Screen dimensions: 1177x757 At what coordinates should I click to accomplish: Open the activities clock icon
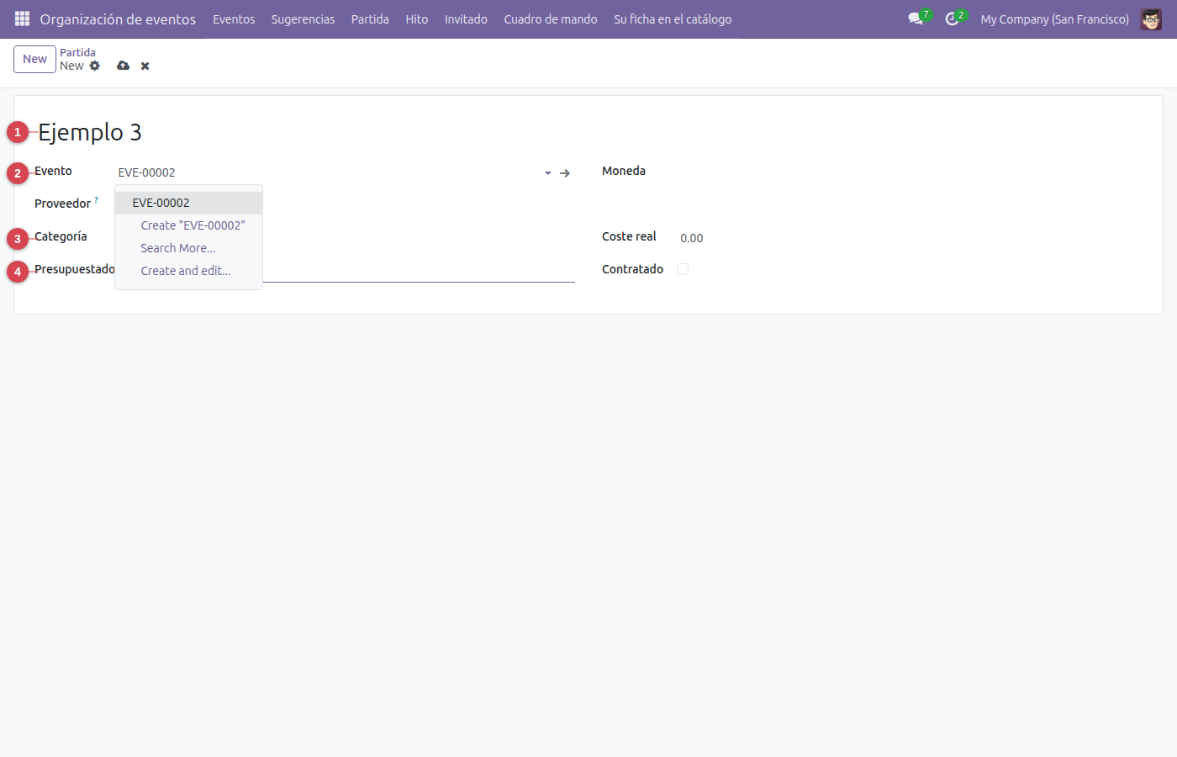click(x=952, y=19)
